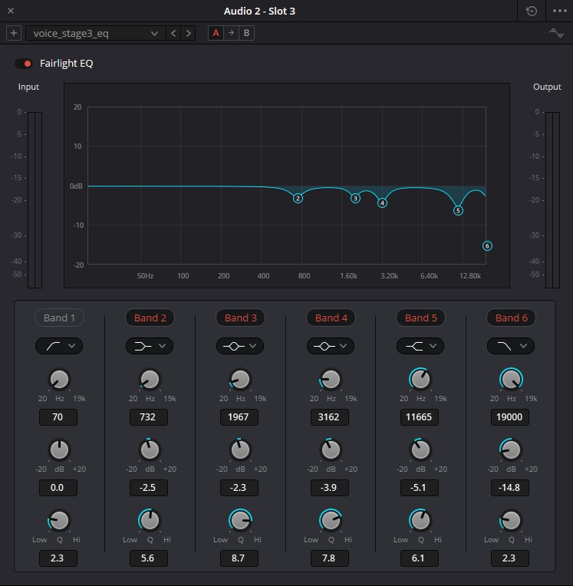Viewport: 573px width, 586px height.
Task: Click the reset history icon in title bar
Action: (532, 11)
